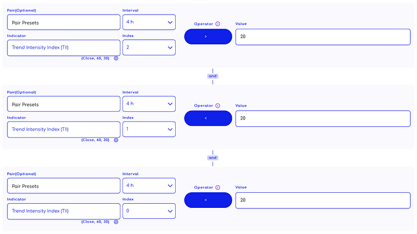This screenshot has width=417, height=234.
Task: Focus the first condition's Value field
Action: (x=323, y=37)
